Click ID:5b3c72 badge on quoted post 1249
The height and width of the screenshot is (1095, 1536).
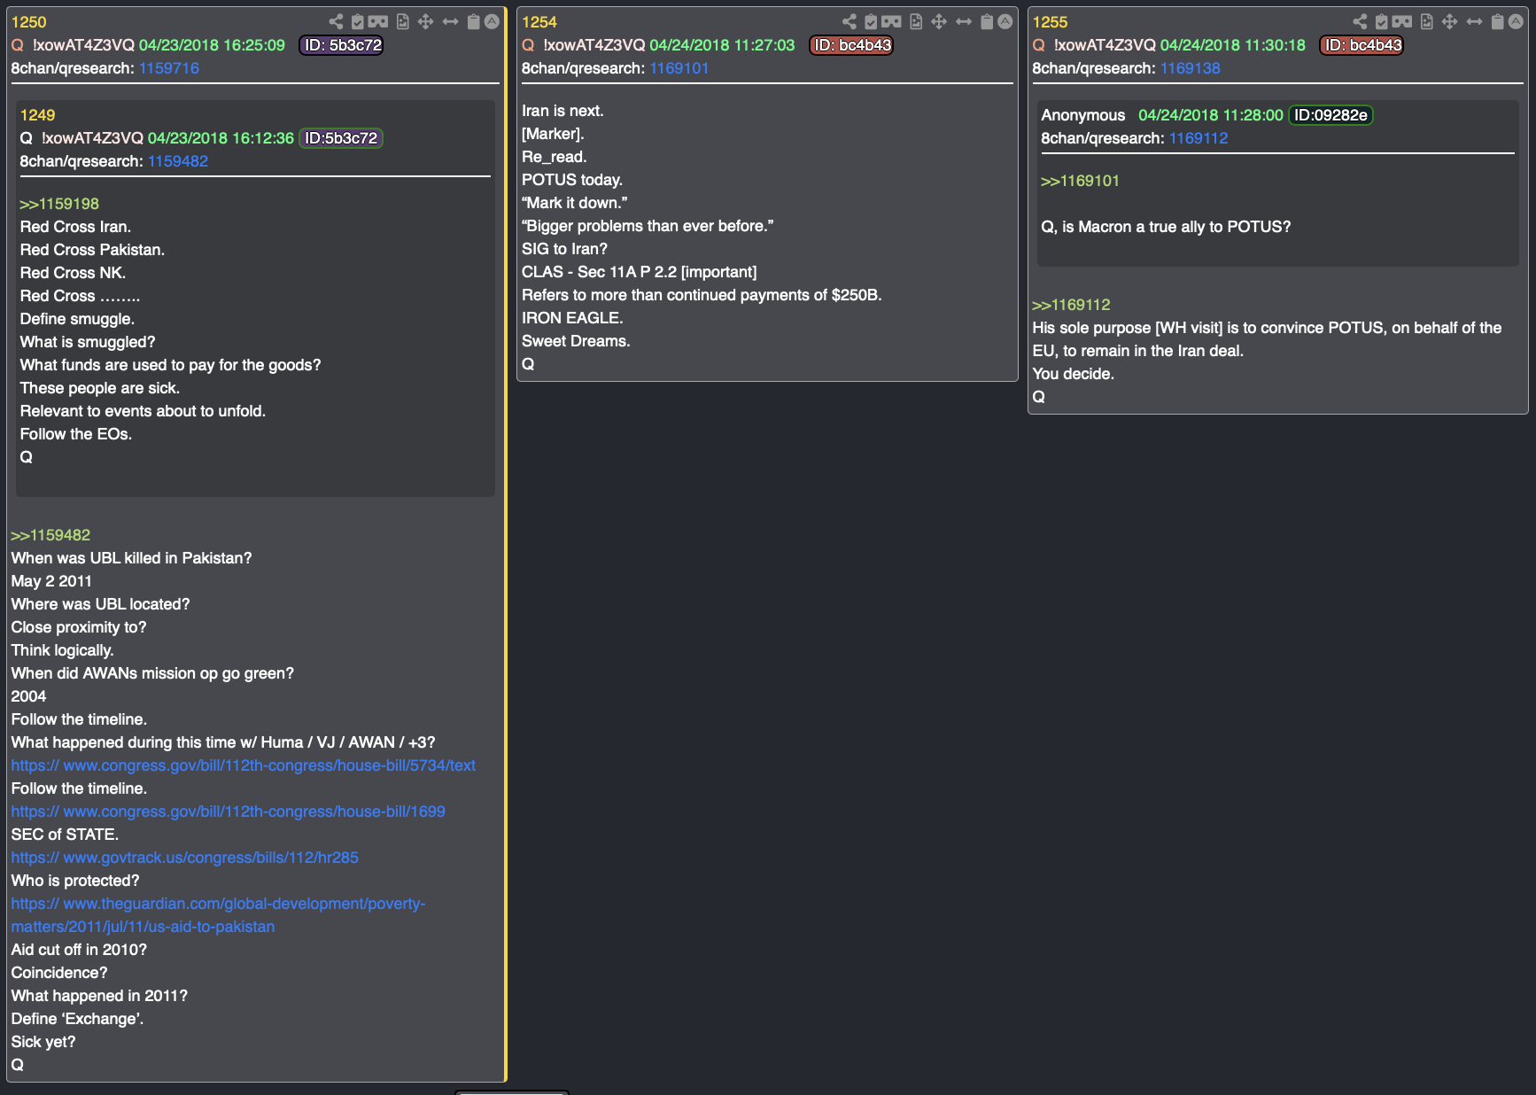coord(341,138)
